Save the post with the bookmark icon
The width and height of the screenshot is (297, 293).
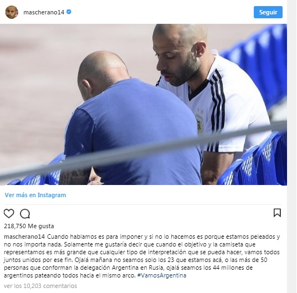click(277, 213)
